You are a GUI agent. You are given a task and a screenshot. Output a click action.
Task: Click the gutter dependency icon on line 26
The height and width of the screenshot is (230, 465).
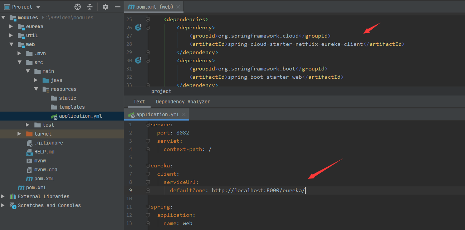[138, 28]
